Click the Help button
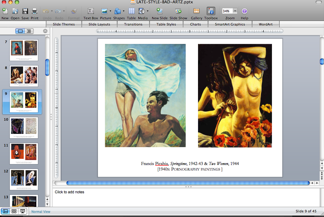324x217 pixels. point(245,11)
